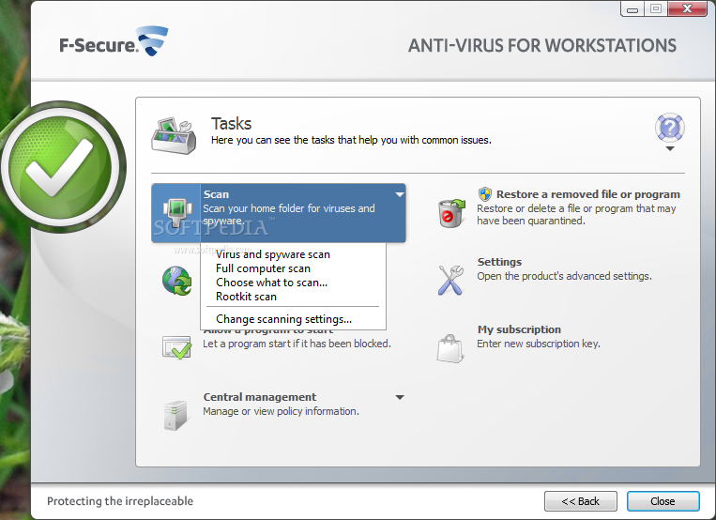Image resolution: width=716 pixels, height=520 pixels.
Task: Click 'Open the product's advanced settings.' text
Action: point(564,276)
